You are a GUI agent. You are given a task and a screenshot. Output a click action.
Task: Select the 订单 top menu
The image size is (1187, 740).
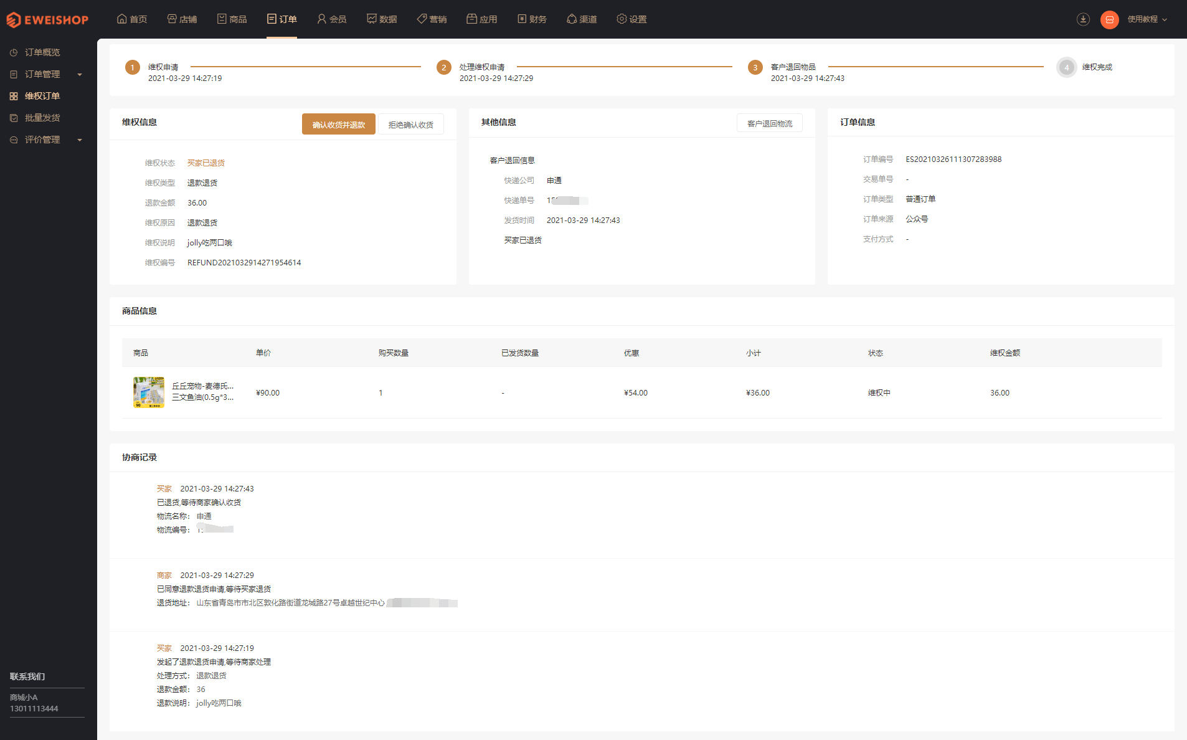281,19
